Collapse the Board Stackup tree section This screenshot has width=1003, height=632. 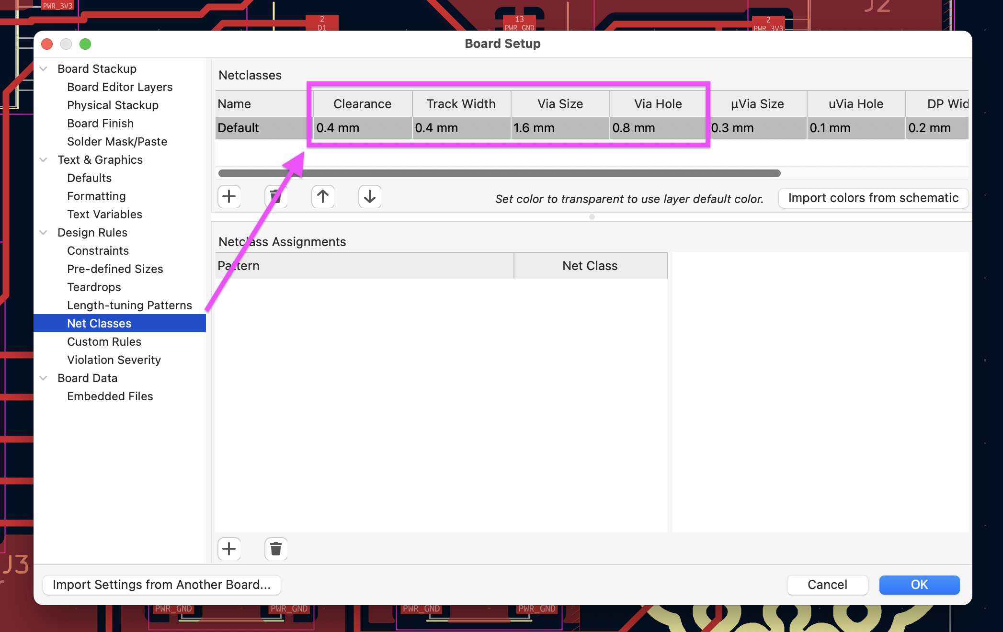[x=44, y=69]
